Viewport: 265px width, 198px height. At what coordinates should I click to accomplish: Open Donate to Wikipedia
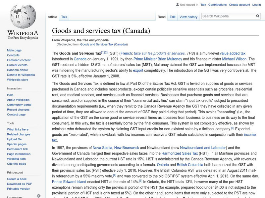(x=21, y=75)
